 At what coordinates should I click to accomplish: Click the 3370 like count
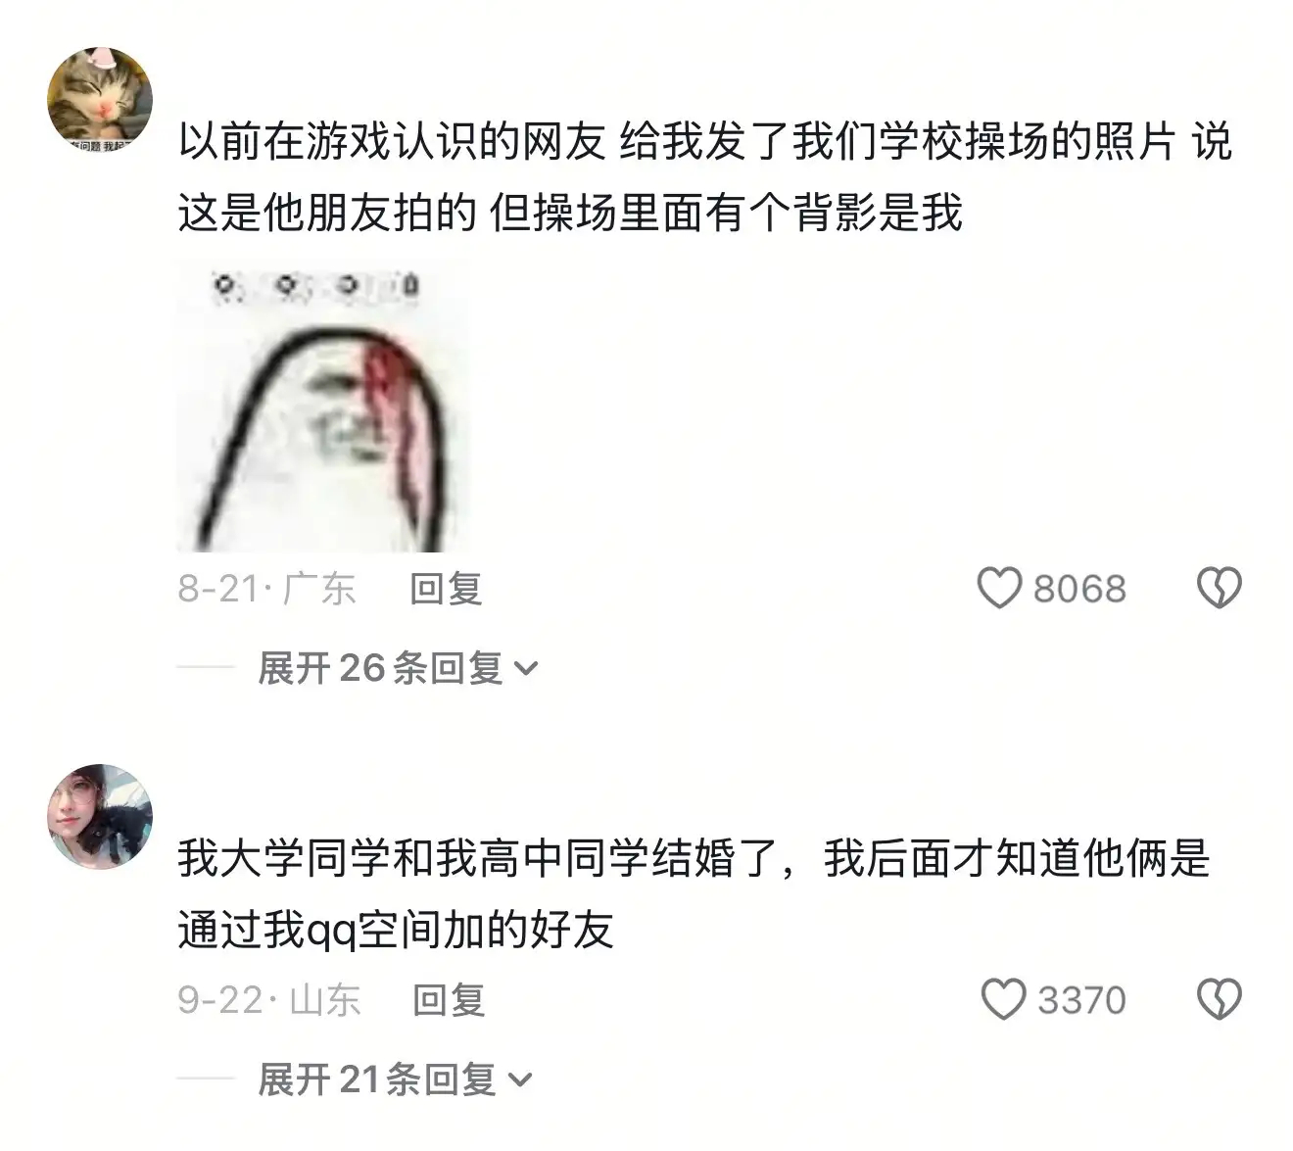(x=1081, y=1000)
